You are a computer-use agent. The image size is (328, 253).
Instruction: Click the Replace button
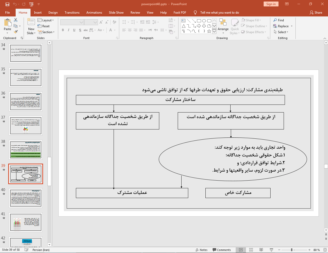pyautogui.click(x=283, y=26)
